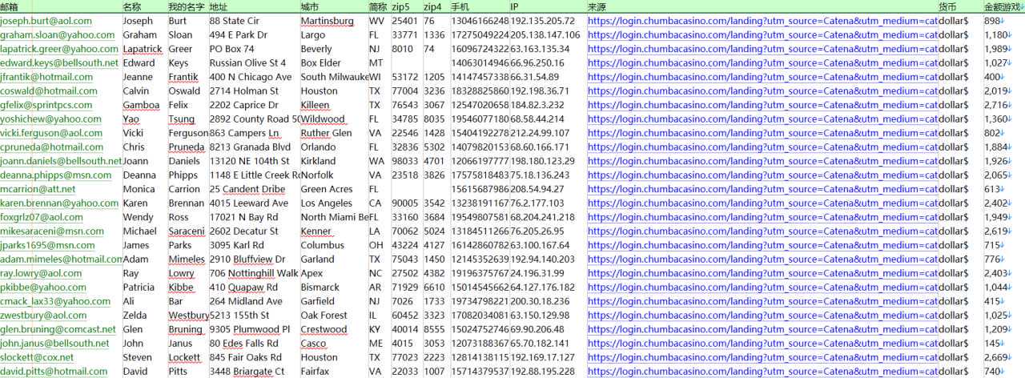Select the 金额游戏 header cell
The height and width of the screenshot is (378, 1025).
pos(1003,6)
